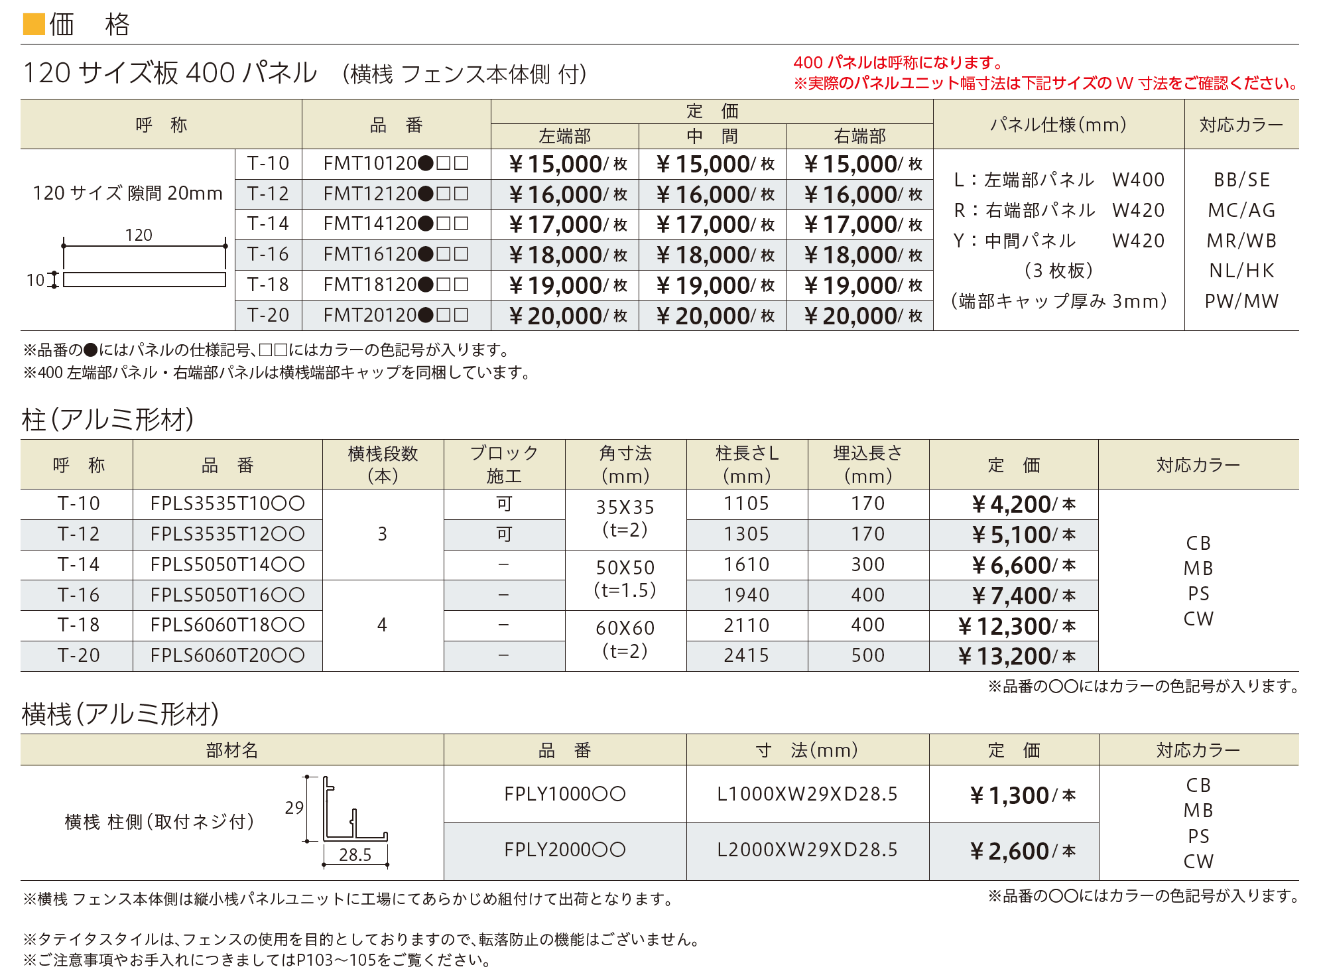
Task: Select post product number FPLS5050T16
Action: (x=227, y=595)
